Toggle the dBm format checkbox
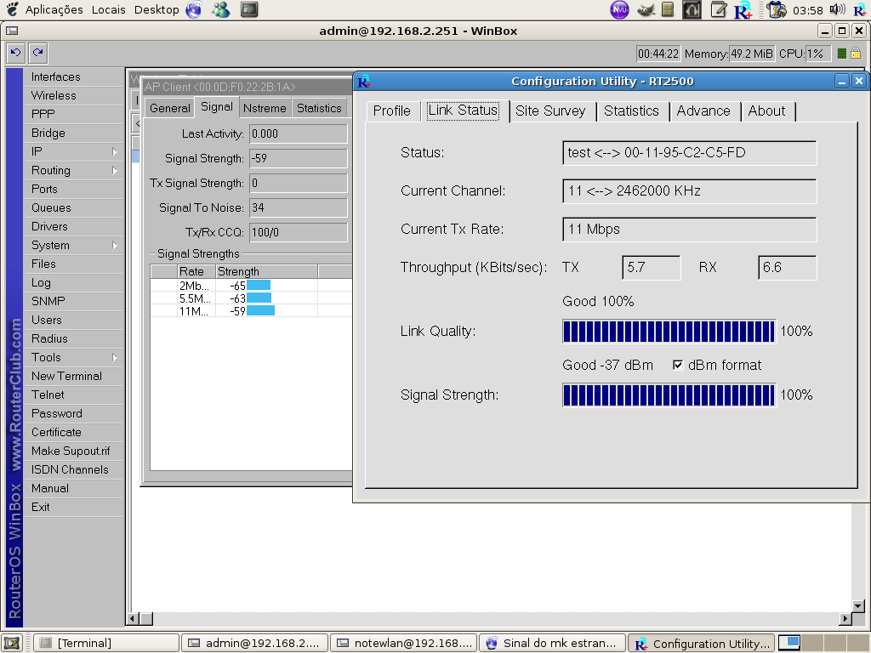The image size is (871, 653). pyautogui.click(x=678, y=365)
